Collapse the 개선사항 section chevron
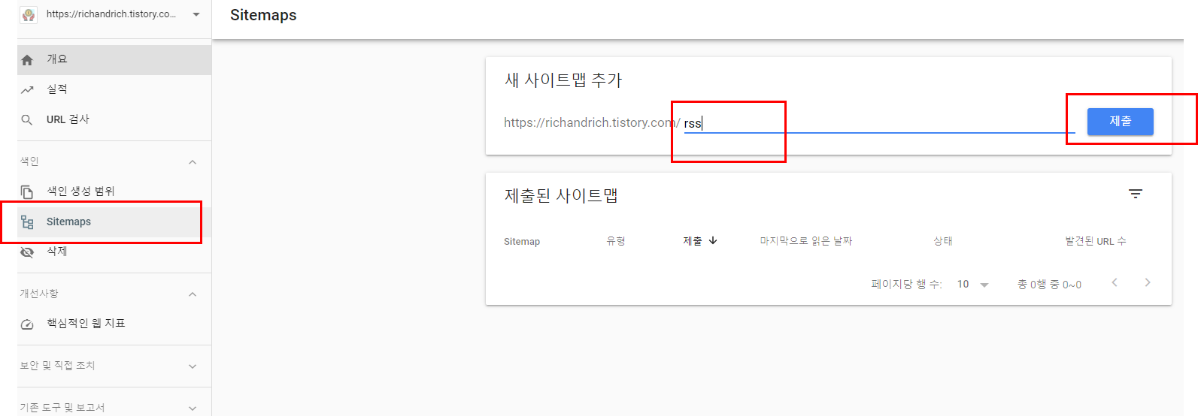The width and height of the screenshot is (1198, 416). click(x=193, y=294)
